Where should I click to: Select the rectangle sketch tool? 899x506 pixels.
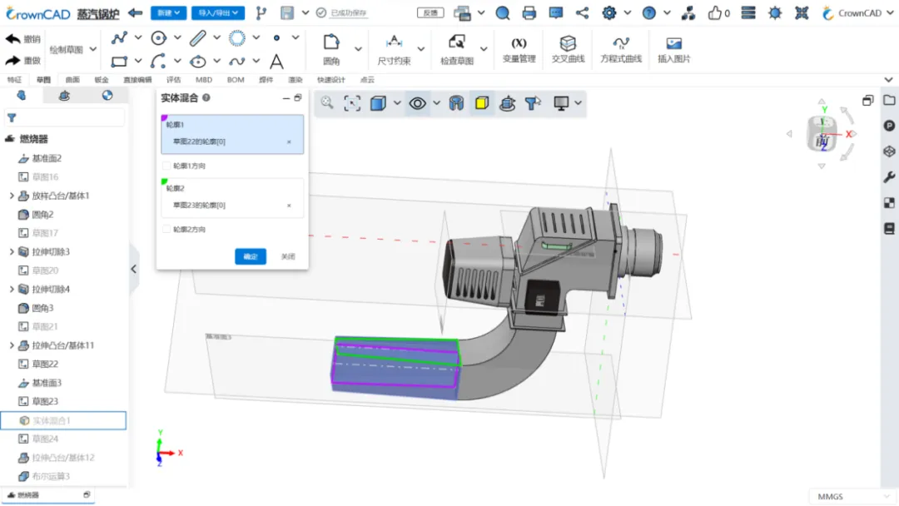(x=119, y=61)
